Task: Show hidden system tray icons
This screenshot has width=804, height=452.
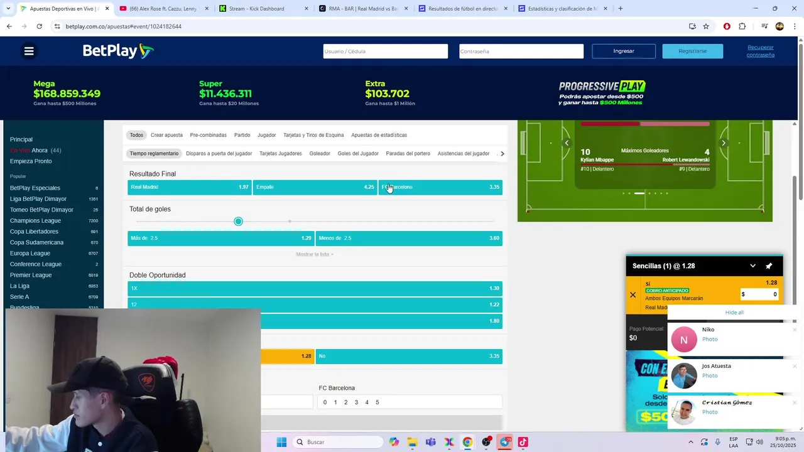Action: tap(691, 442)
